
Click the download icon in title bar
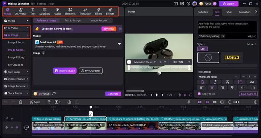coord(188,4)
